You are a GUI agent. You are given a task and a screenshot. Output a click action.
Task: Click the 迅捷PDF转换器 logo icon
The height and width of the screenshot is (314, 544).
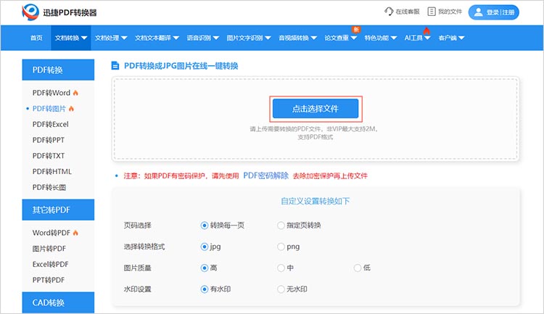coord(31,12)
